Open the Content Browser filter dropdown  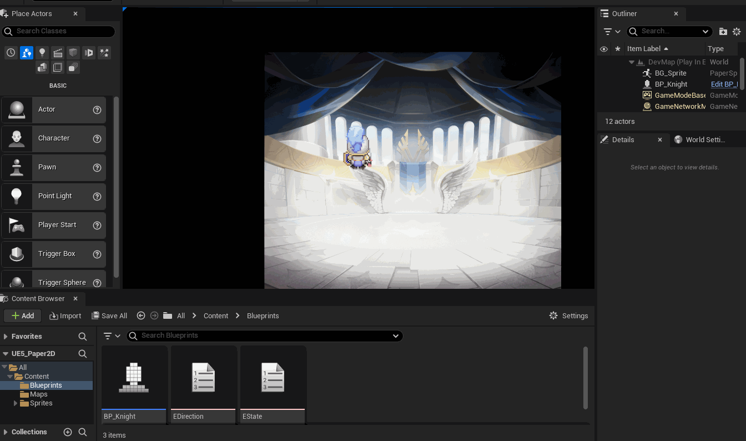[113, 335]
